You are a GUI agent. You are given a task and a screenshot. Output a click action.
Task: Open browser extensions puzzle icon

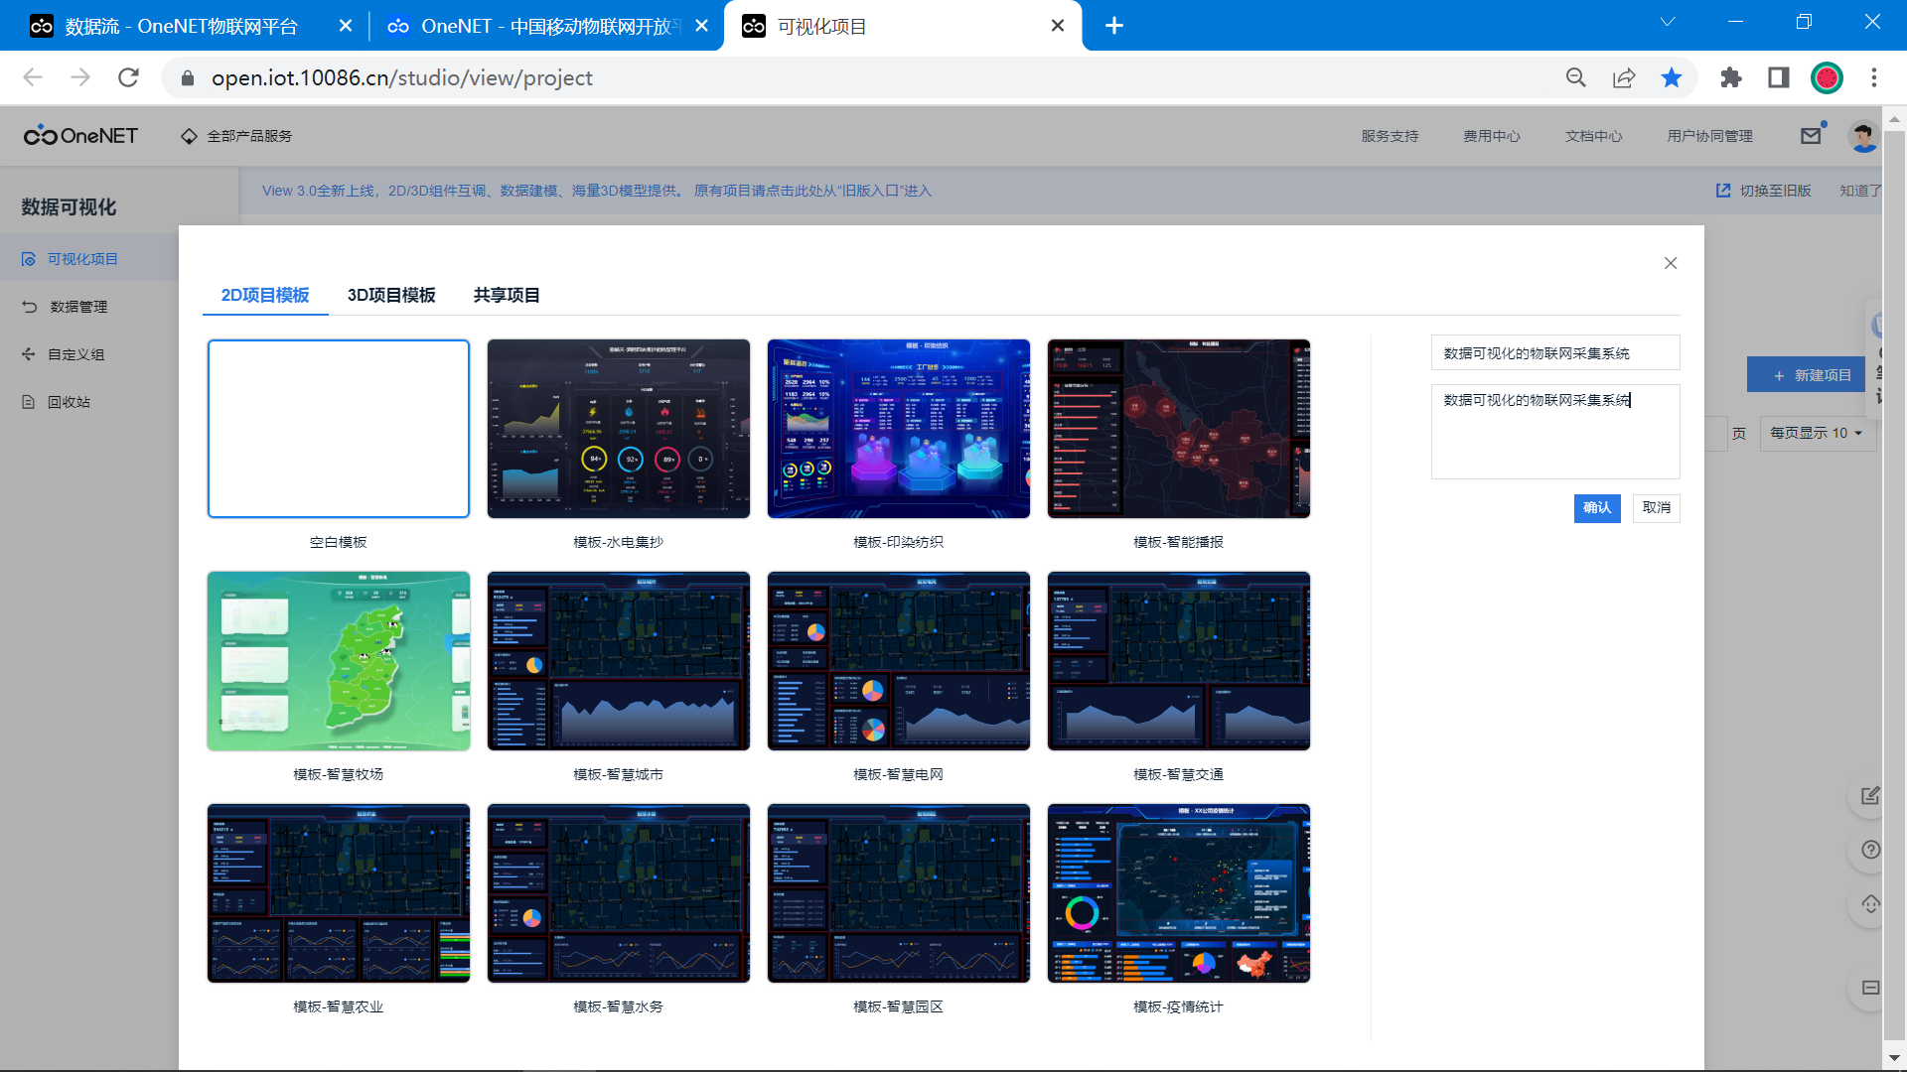[1731, 77]
